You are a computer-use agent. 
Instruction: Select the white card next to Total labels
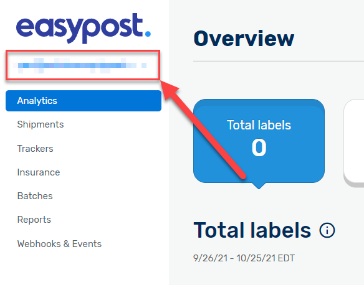[x=354, y=142]
